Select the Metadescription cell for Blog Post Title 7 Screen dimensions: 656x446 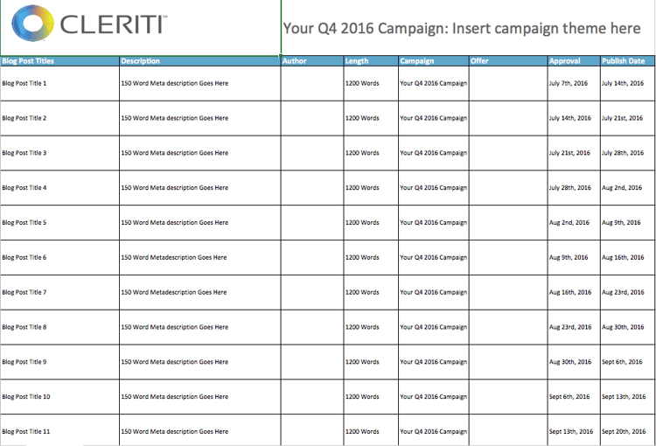pyautogui.click(x=200, y=292)
